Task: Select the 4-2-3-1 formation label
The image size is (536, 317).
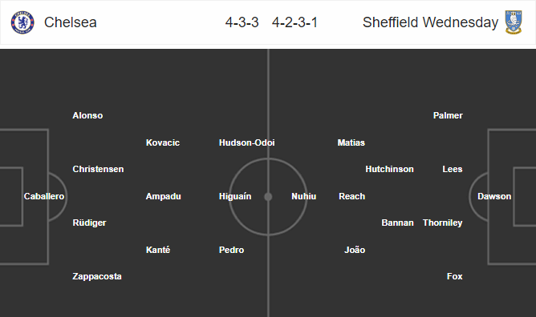Action: coord(295,22)
